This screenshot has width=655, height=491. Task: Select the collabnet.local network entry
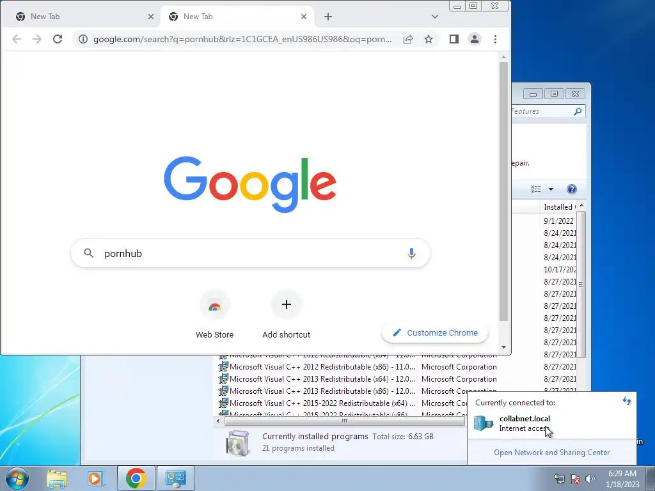click(551, 423)
